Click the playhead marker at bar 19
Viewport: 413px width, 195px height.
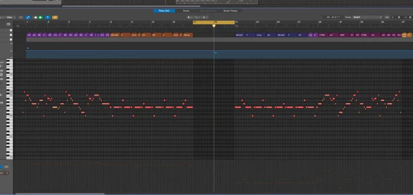(x=214, y=26)
